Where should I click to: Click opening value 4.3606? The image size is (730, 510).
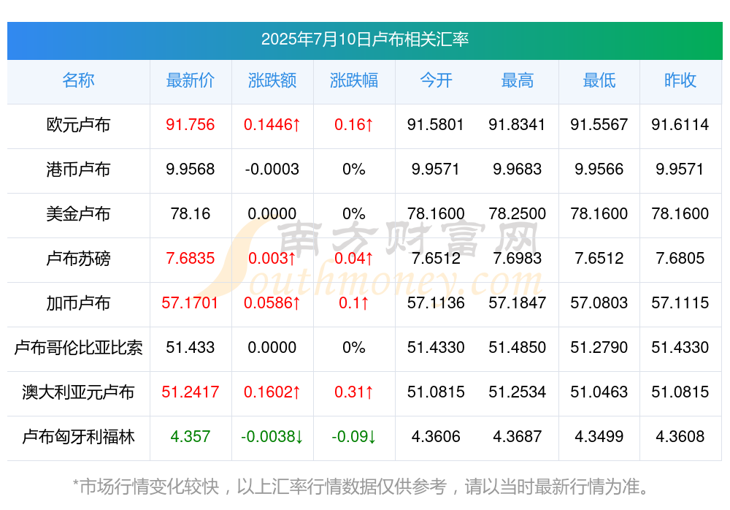point(436,437)
